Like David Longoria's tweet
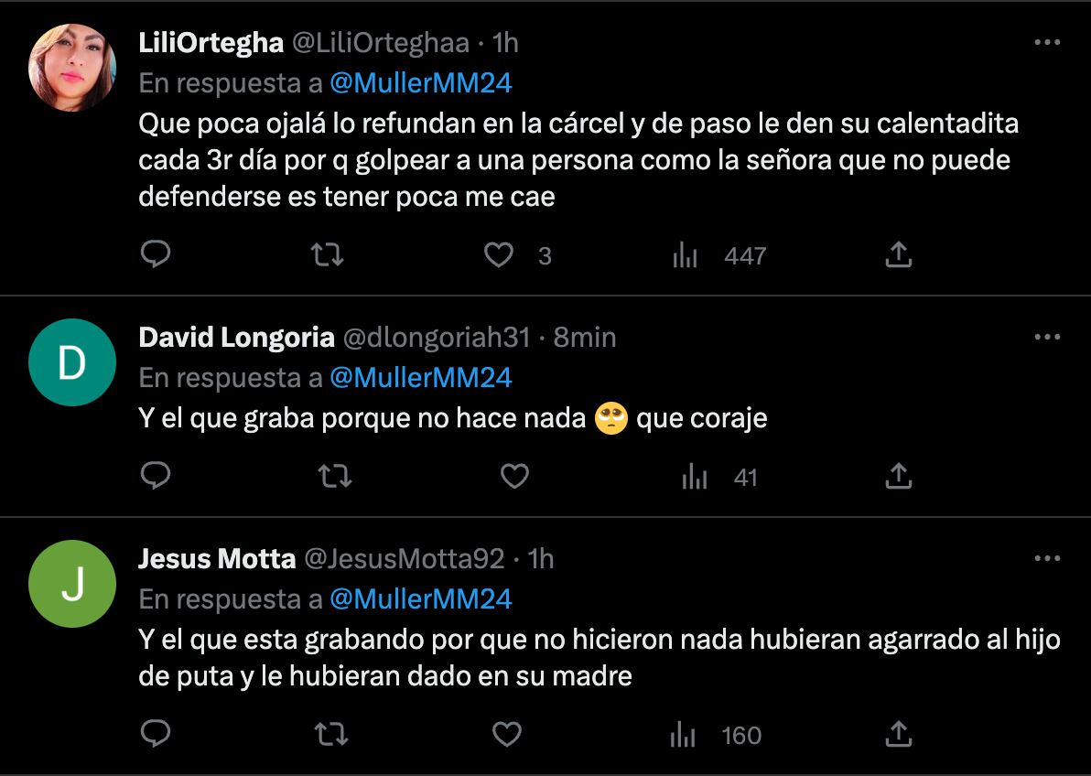This screenshot has width=1091, height=776. click(514, 477)
